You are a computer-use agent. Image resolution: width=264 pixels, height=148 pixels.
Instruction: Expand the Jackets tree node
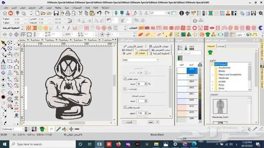(213, 82)
